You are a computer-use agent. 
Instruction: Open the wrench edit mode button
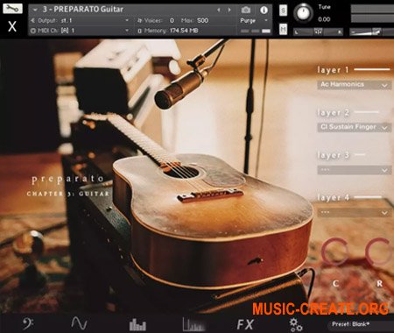[x=12, y=8]
